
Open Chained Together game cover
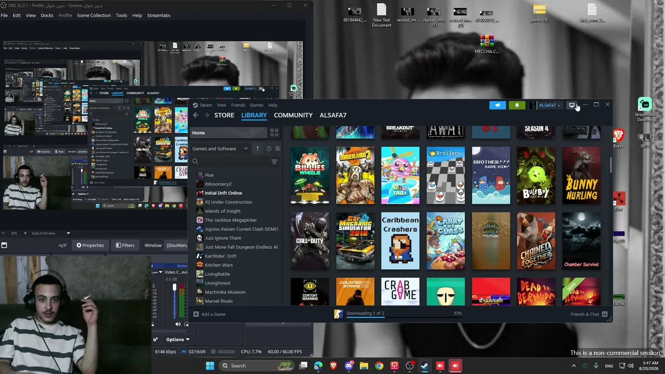536,241
